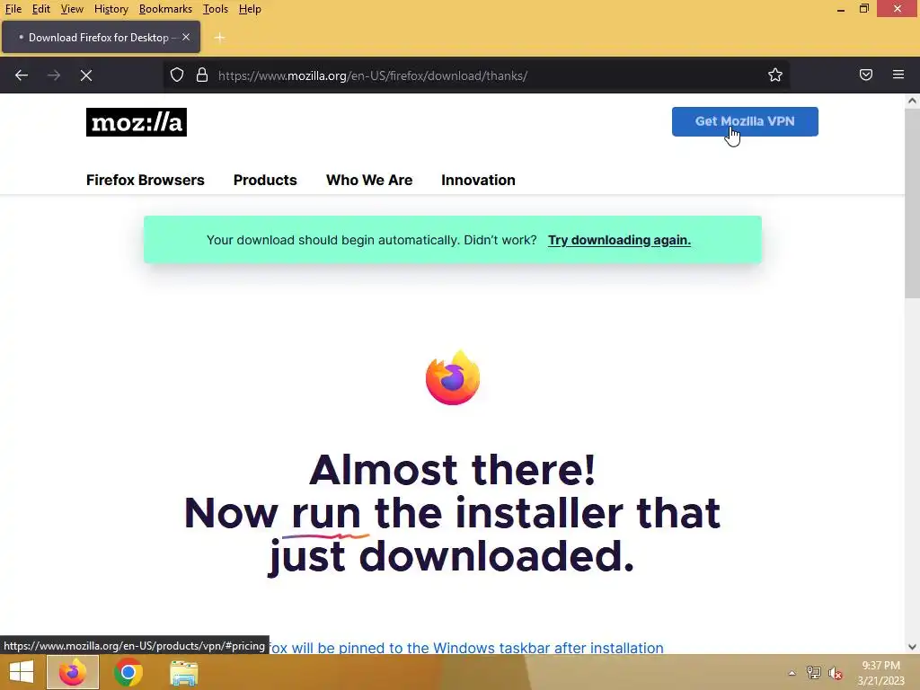
Task: Open the Firefox hamburger menu
Action: click(898, 75)
